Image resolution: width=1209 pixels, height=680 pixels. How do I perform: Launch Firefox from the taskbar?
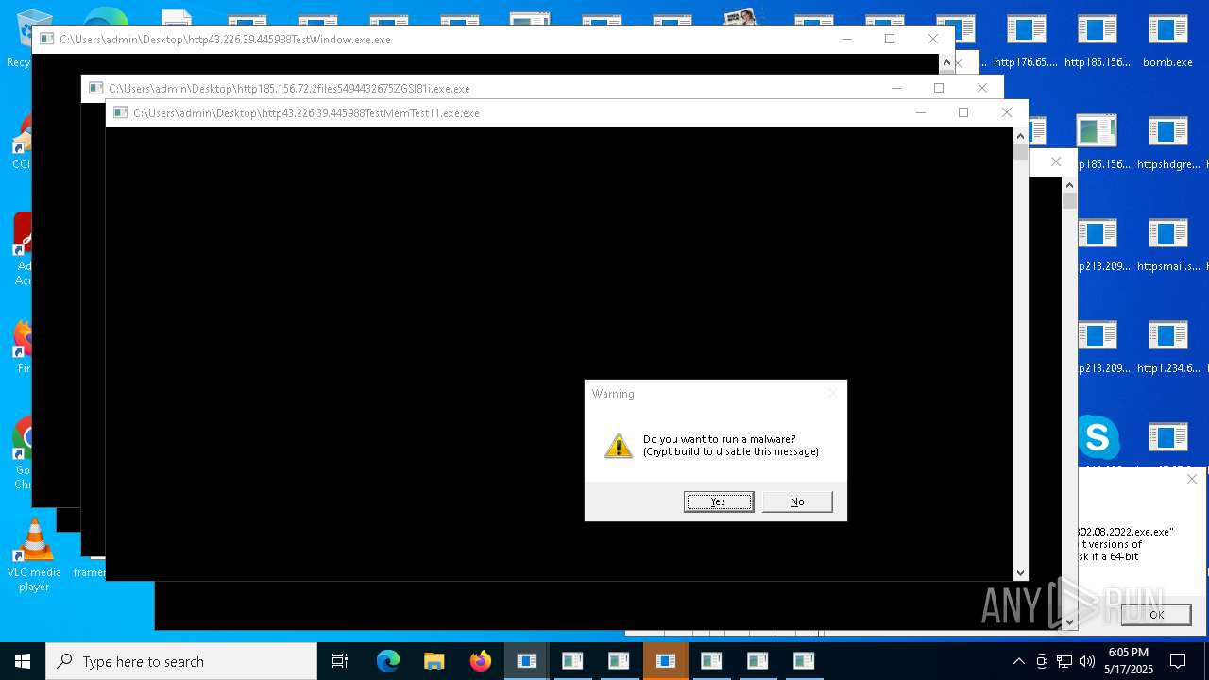(x=480, y=661)
